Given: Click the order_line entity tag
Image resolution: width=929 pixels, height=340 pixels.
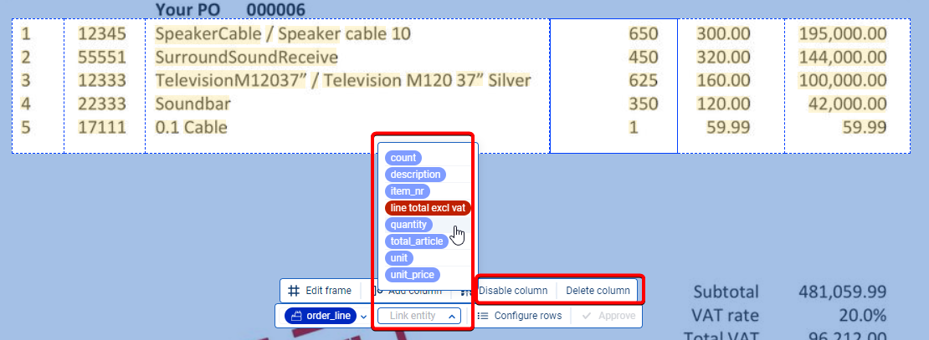Looking at the screenshot, I should 321,316.
